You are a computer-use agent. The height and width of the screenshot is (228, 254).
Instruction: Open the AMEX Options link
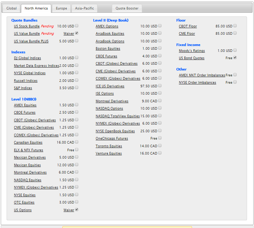pyautogui.click(x=107, y=26)
